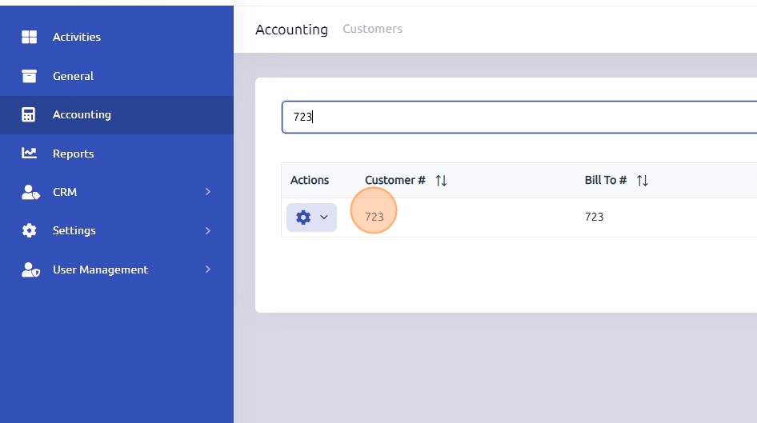Viewport: 757px width, 423px height.
Task: Expand the User Management submenu chevron
Action: pyautogui.click(x=208, y=269)
